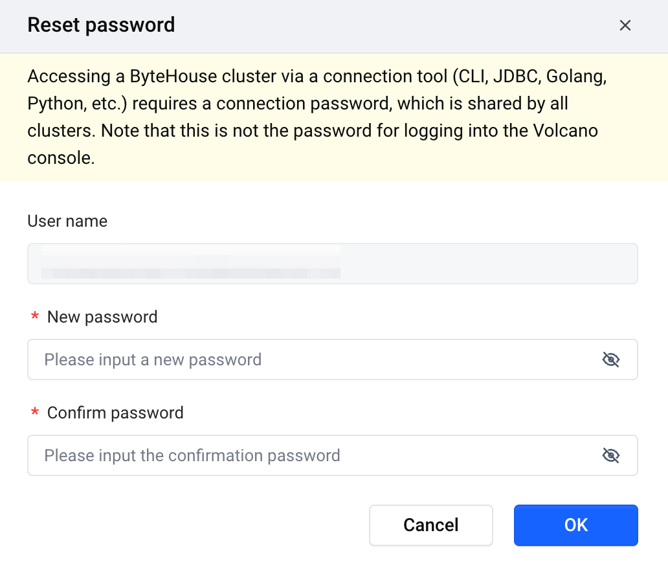Select the disabled User name field
This screenshot has width=668, height=570.
pyautogui.click(x=332, y=264)
